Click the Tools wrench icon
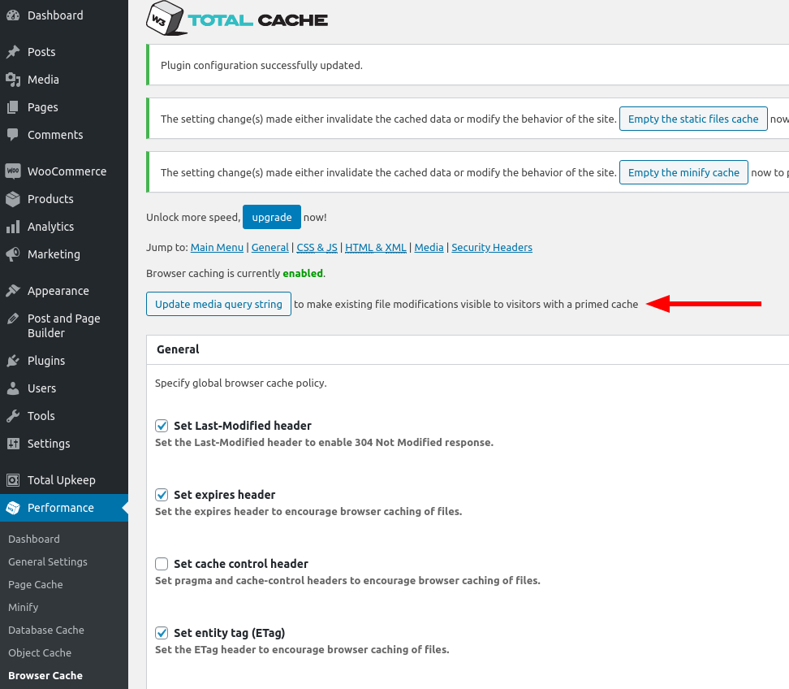The image size is (789, 689). click(x=13, y=416)
